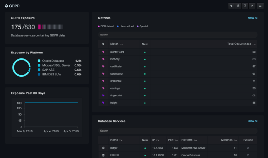Click Oracle Database legend color swatch

39,61
